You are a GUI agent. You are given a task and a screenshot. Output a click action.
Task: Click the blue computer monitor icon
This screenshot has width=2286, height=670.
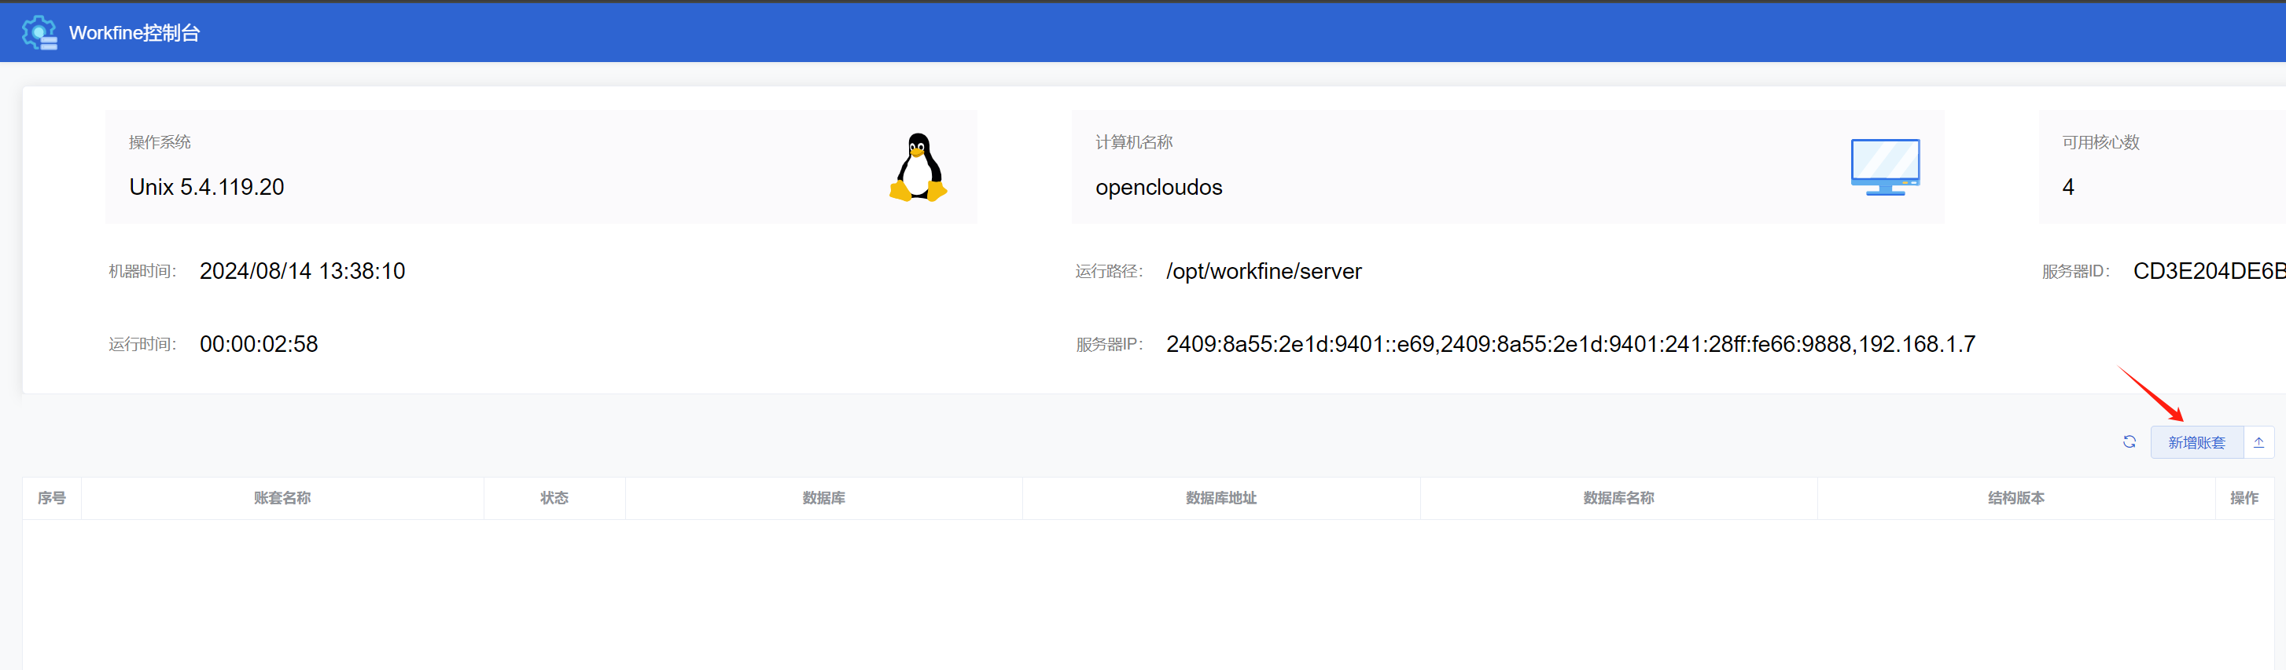[x=1884, y=167]
